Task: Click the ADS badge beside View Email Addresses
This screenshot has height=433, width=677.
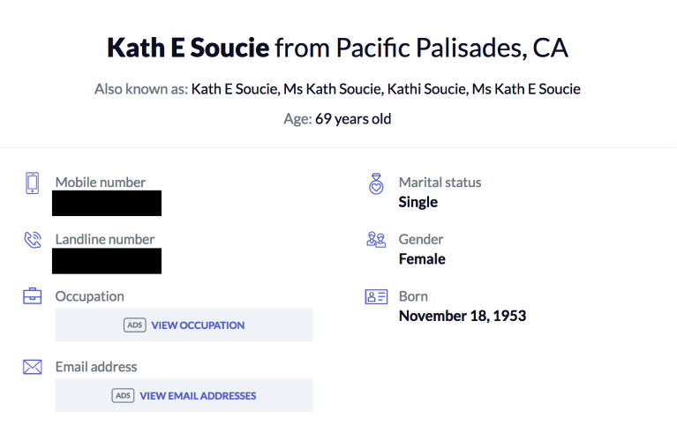Action: pos(123,396)
